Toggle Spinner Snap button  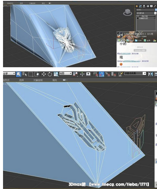114,74
